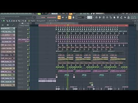Click the Playback speaker tool in playlist toolbar
The width and height of the screenshot is (138, 103).
pos(26,21)
